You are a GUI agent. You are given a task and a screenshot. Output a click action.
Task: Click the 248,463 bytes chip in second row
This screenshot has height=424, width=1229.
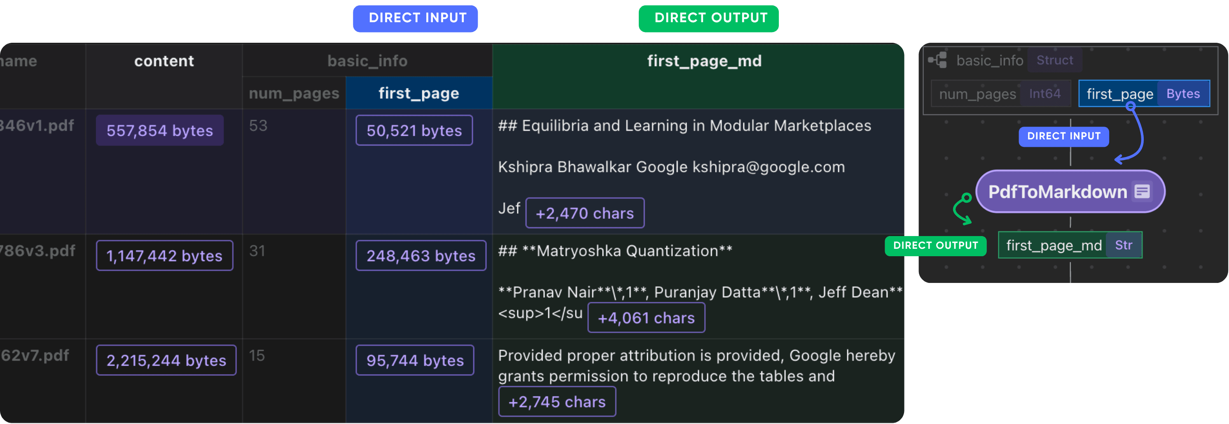pos(421,255)
